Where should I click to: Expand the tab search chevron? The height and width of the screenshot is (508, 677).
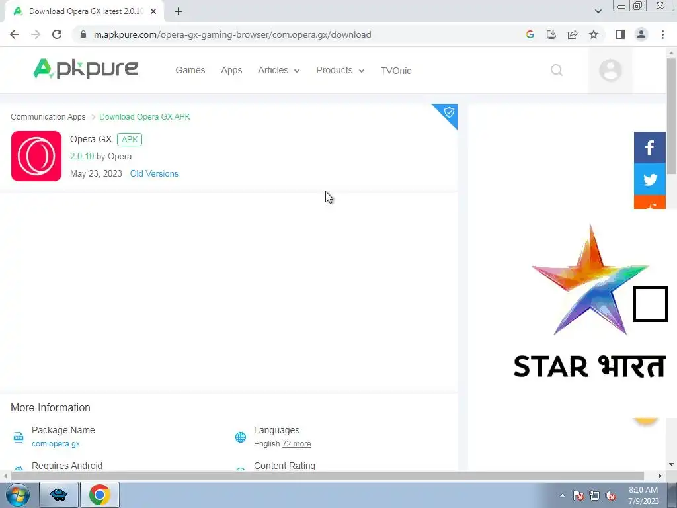pos(598,11)
